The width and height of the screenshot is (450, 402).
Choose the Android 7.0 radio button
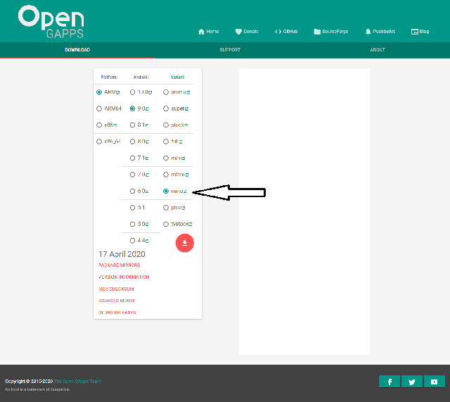pyautogui.click(x=132, y=175)
